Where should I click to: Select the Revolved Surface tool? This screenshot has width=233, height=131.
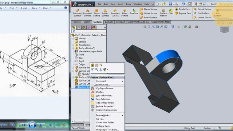(87, 13)
